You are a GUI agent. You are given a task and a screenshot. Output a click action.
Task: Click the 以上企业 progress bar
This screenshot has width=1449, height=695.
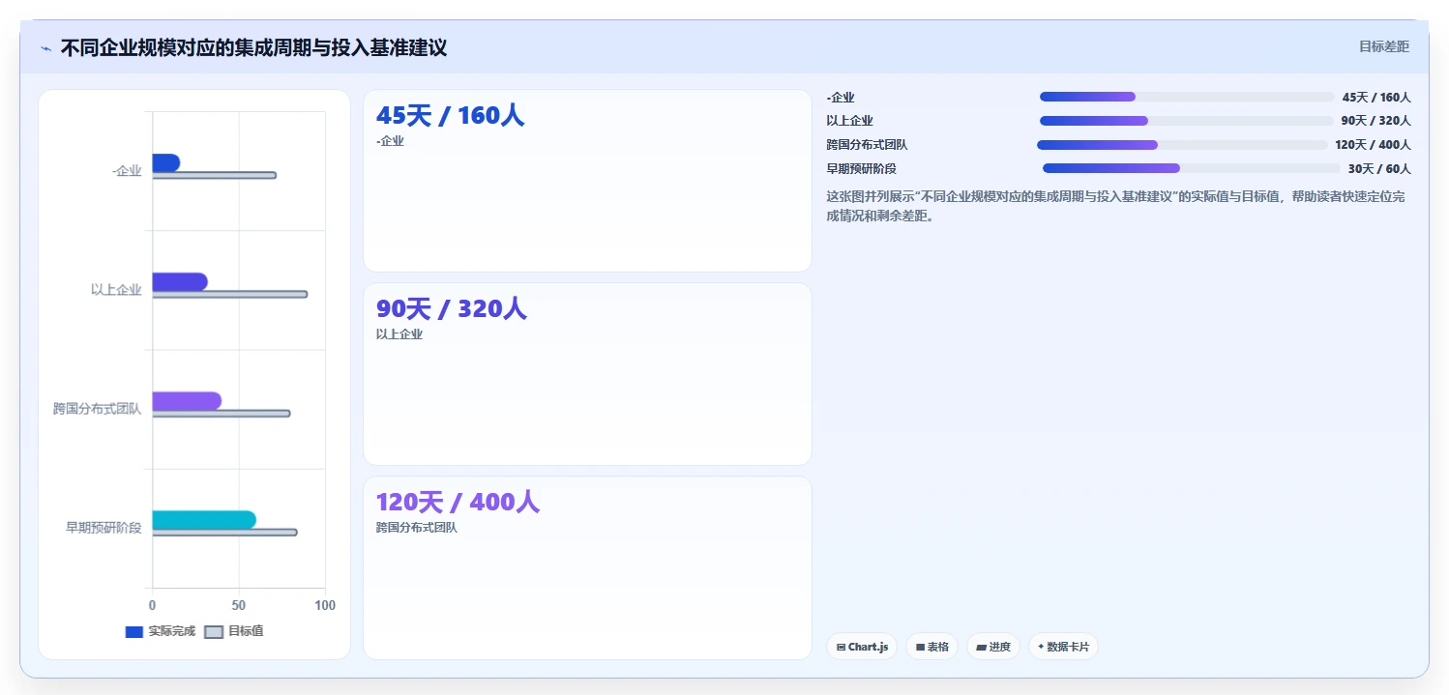[1187, 121]
